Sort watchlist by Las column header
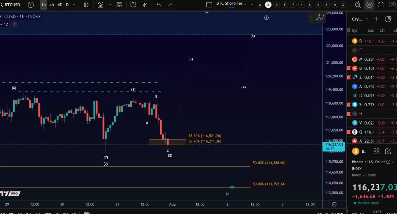397x214 pixels. [x=371, y=30]
